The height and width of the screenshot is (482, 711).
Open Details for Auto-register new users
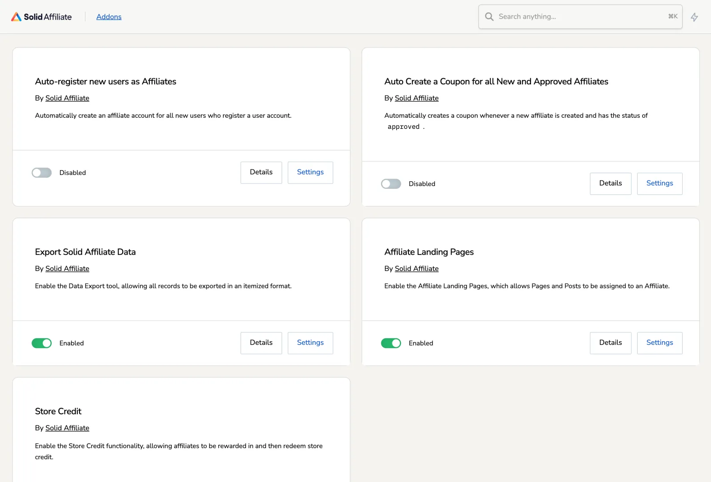[261, 172]
